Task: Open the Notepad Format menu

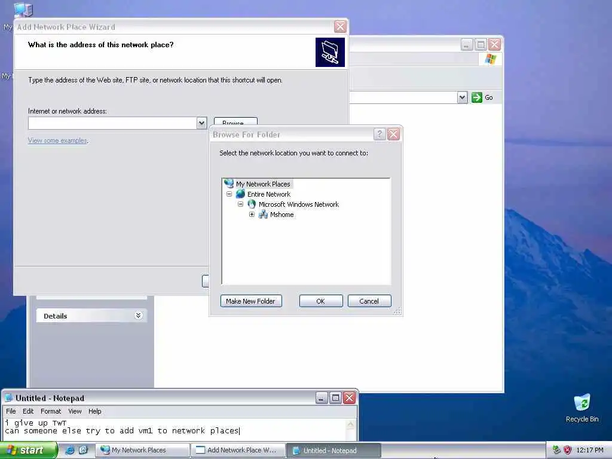Action: [51, 411]
